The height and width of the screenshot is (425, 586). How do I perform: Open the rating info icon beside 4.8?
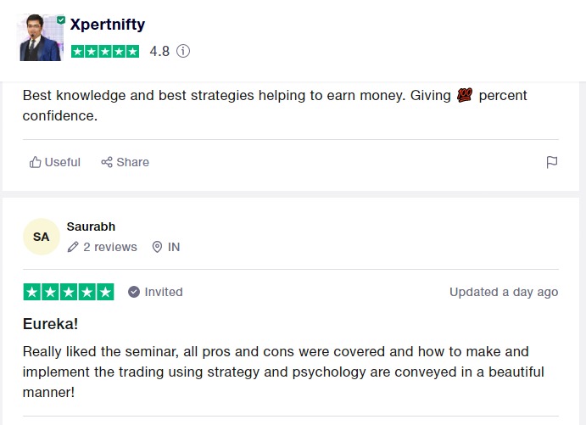coord(183,51)
